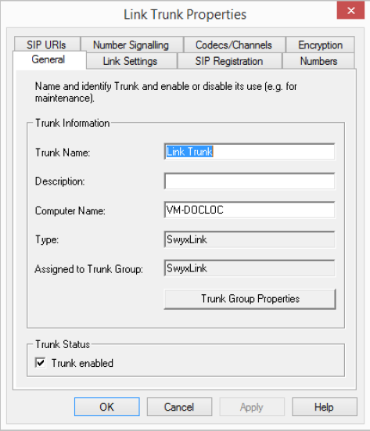This screenshot has height=431, width=370.
Task: Click the Computer Name field
Action: click(250, 210)
